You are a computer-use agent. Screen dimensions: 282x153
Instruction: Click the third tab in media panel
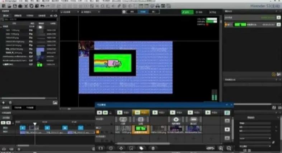pos(30,16)
